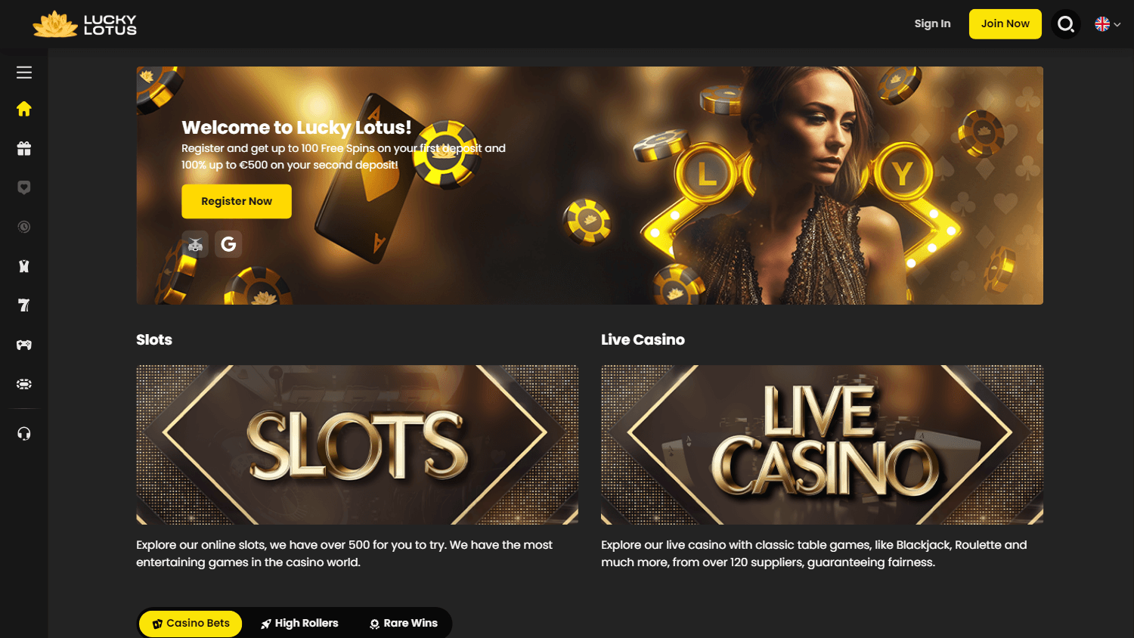The width and height of the screenshot is (1134, 638).
Task: Open the game controller icon
Action: pyautogui.click(x=24, y=345)
